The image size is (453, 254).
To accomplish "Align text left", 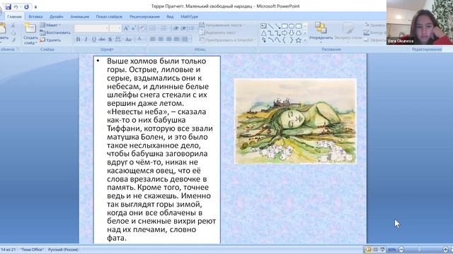I will (153, 40).
